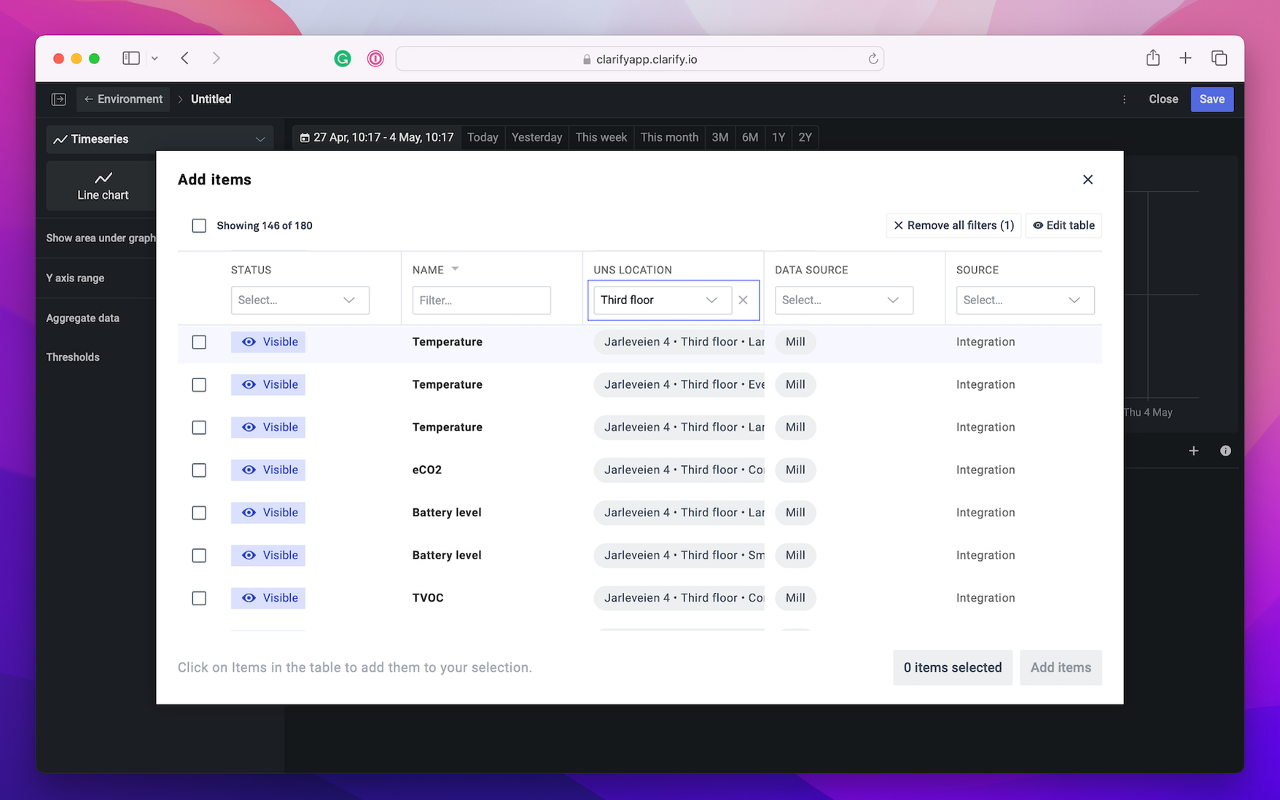Open Thresholds settings
The width and height of the screenshot is (1280, 800).
[73, 357]
